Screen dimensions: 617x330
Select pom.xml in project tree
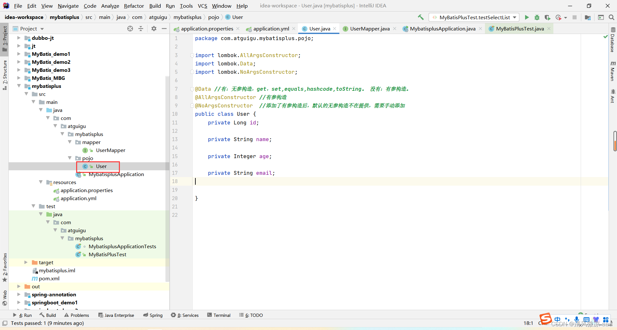49,278
